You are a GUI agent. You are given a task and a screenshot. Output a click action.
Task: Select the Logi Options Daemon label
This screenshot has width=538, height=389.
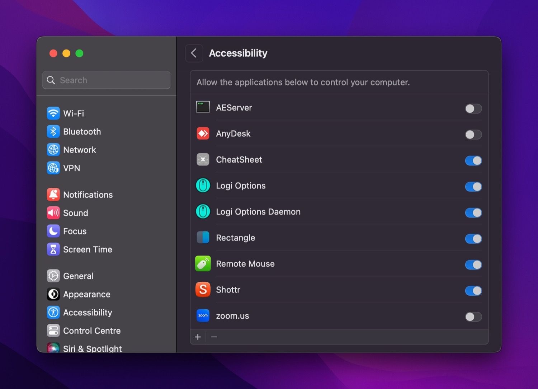(x=258, y=212)
